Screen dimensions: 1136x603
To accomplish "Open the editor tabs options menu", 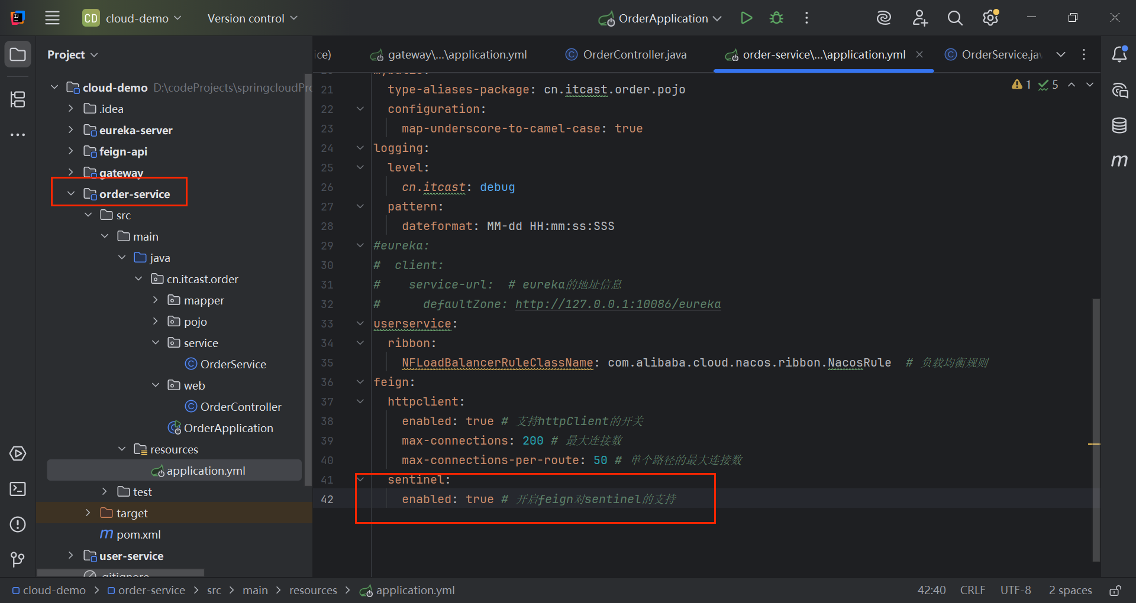I will click(x=1084, y=54).
